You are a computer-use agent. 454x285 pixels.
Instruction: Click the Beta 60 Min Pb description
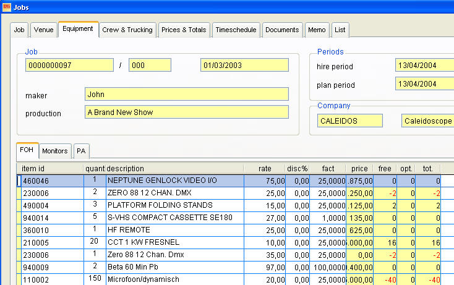175,267
